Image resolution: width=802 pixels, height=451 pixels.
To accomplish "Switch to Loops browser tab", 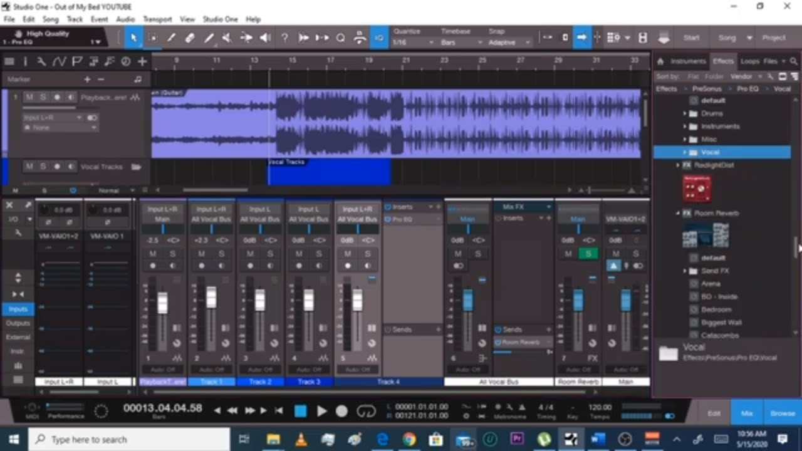I will pos(749,61).
